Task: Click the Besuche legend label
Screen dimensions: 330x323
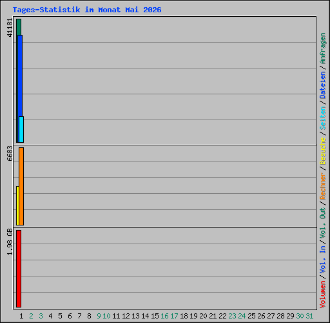Action: [x=323, y=151]
